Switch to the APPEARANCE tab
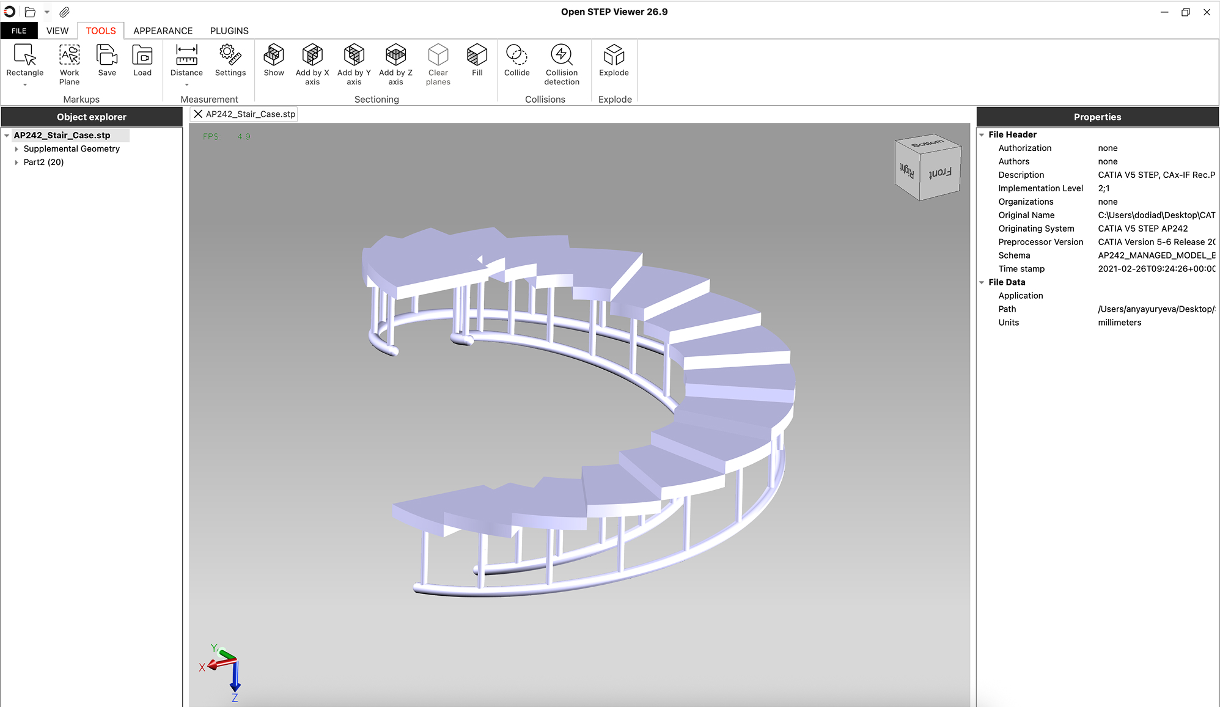This screenshot has width=1220, height=707. click(163, 31)
